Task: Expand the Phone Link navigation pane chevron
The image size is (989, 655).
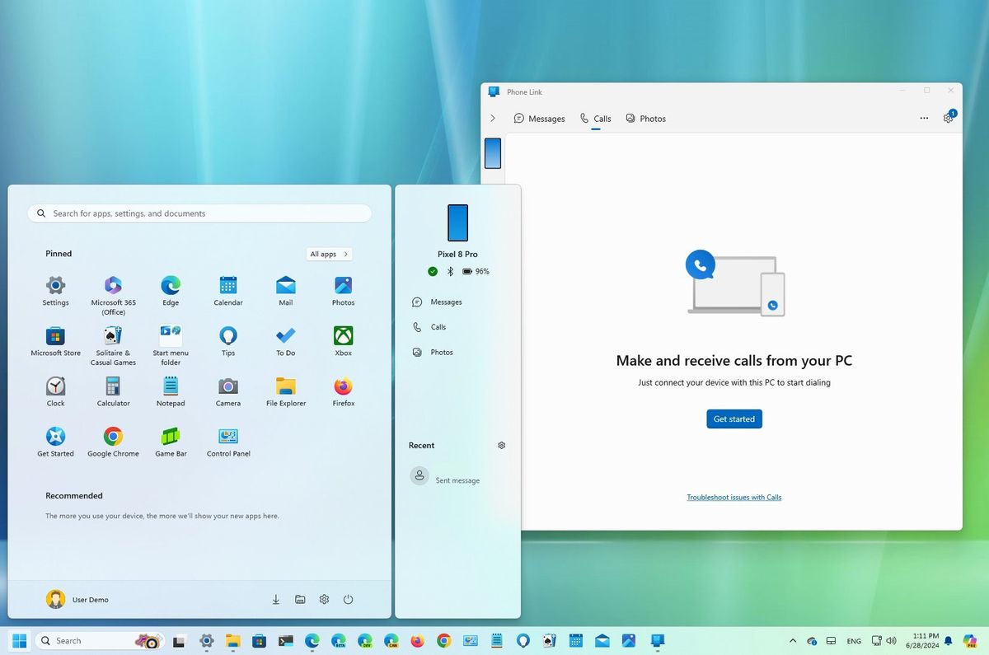Action: 493,118
